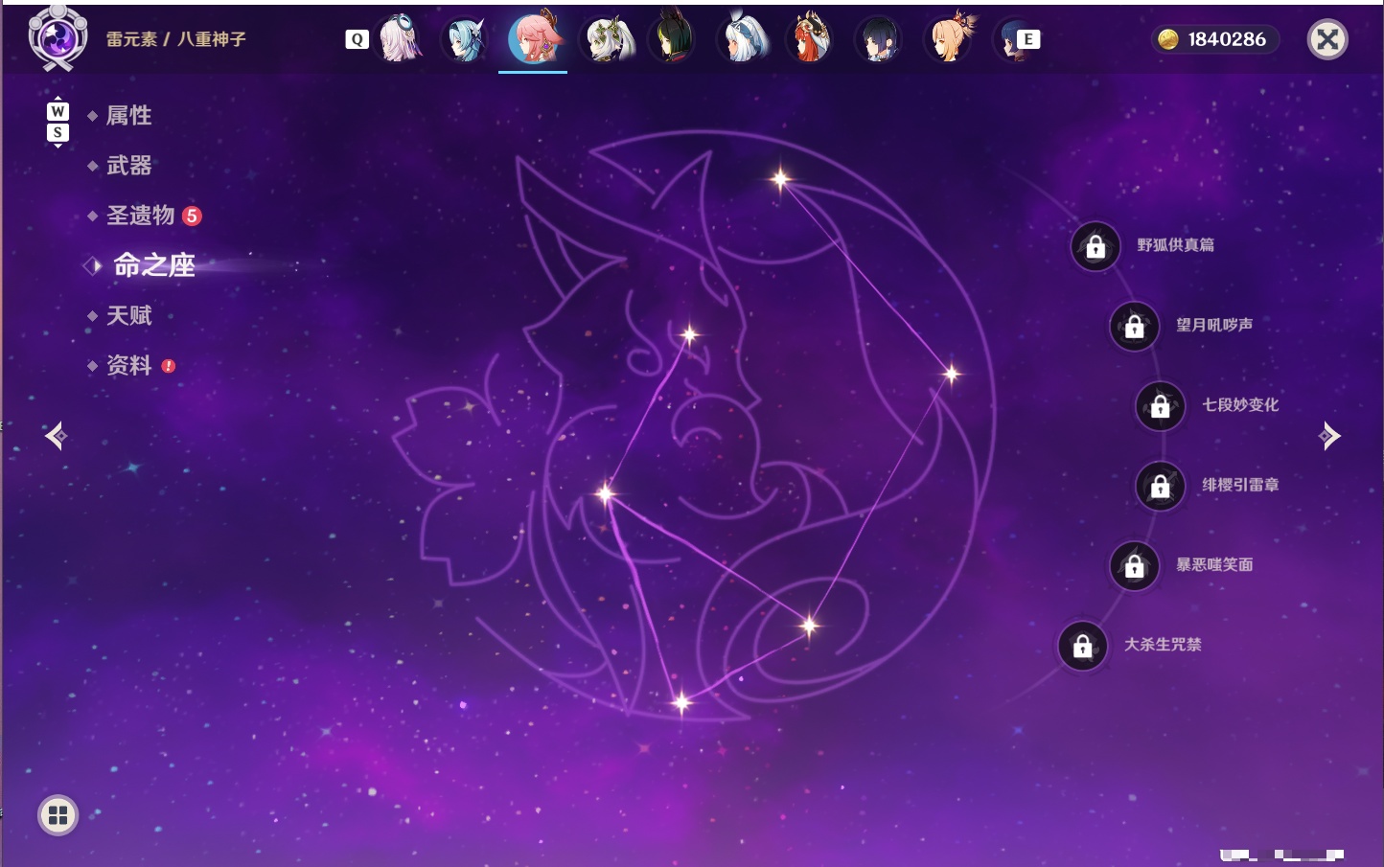Switch to the 武器 weapon tab
1384x867 pixels.
coord(128,166)
